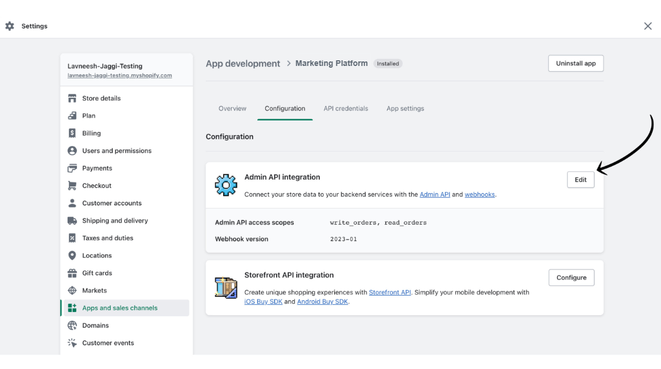The height and width of the screenshot is (369, 661).
Task: Open the lavneesh-jaggi-testing.myshopify.com link
Action: (120, 76)
